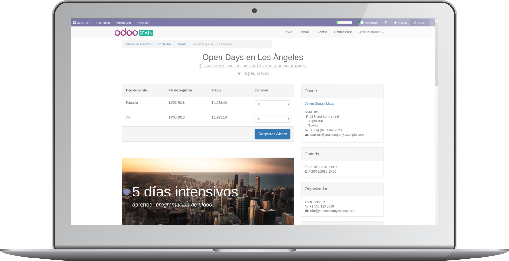Open the Estándar ticket quantity dropdown
The image size is (509, 261).
click(272, 104)
